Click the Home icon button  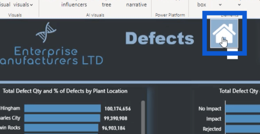pyautogui.click(x=224, y=33)
